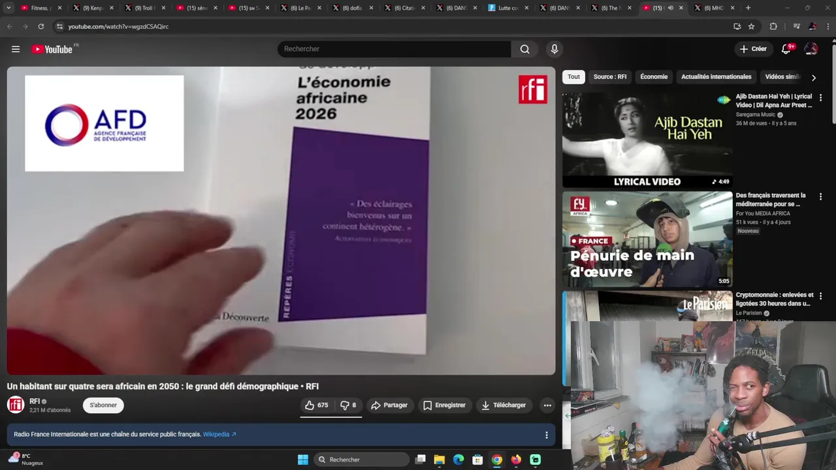The image size is (836, 470).
Task: Click the Télécharger button
Action: [x=504, y=405]
